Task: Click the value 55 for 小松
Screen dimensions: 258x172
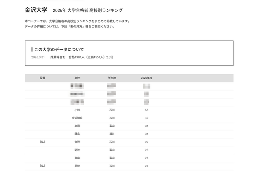Action: pyautogui.click(x=147, y=110)
